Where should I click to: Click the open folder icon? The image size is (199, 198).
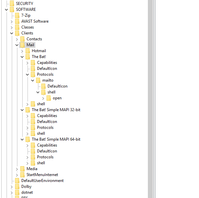tap(49, 98)
